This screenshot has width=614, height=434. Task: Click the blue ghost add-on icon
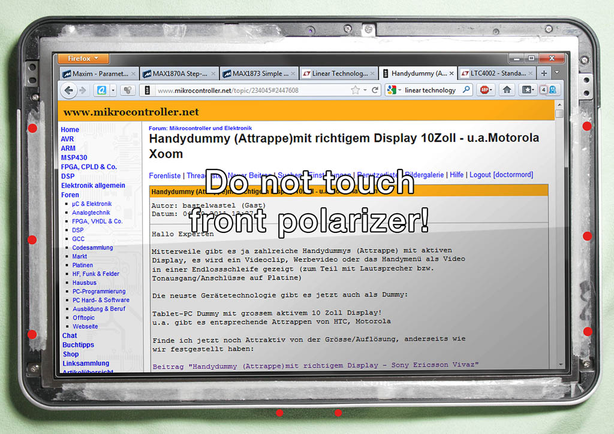(552, 90)
